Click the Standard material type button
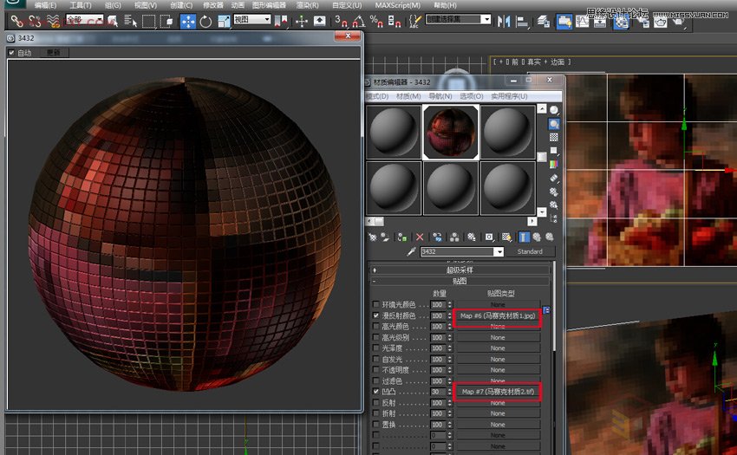The height and width of the screenshot is (455, 737). 530,251
